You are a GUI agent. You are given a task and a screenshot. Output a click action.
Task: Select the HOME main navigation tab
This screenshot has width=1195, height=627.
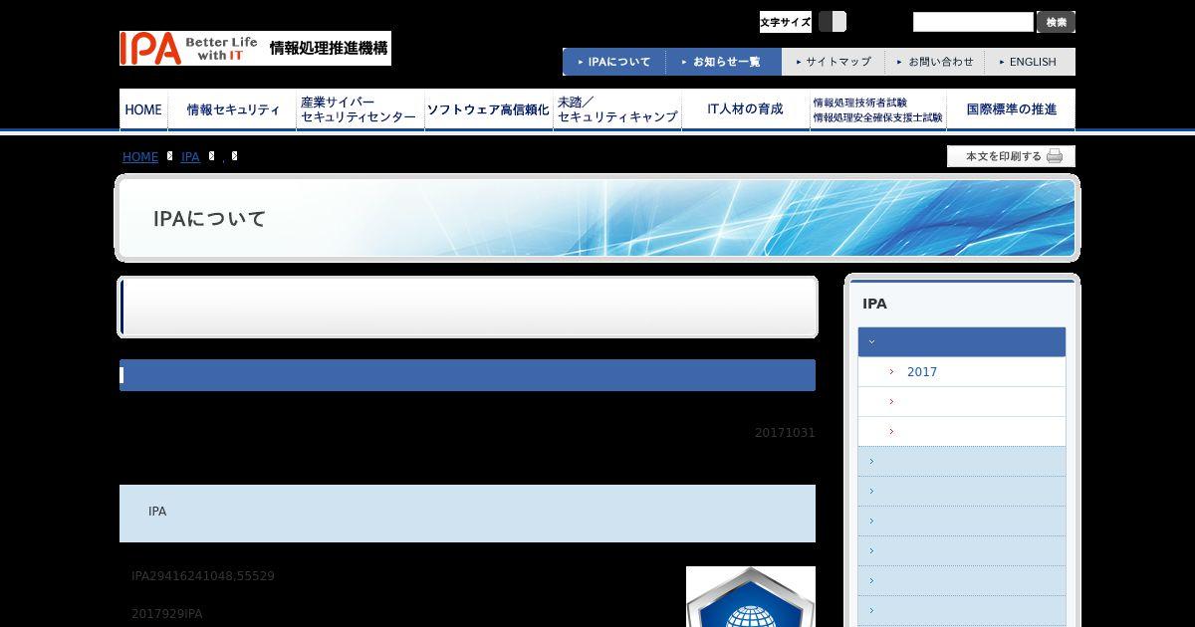click(x=143, y=109)
